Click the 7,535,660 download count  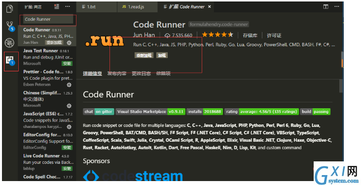click(x=179, y=35)
